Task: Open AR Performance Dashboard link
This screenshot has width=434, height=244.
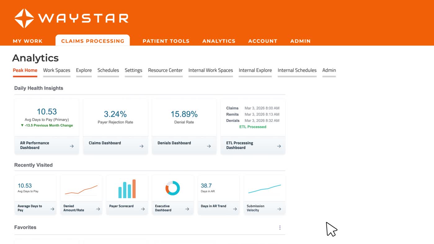Action: click(x=35, y=145)
